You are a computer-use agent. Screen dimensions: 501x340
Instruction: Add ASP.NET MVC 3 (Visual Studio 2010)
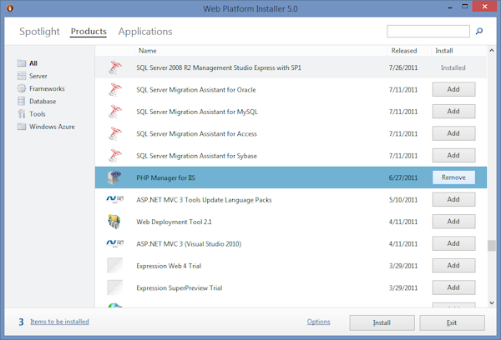click(453, 243)
